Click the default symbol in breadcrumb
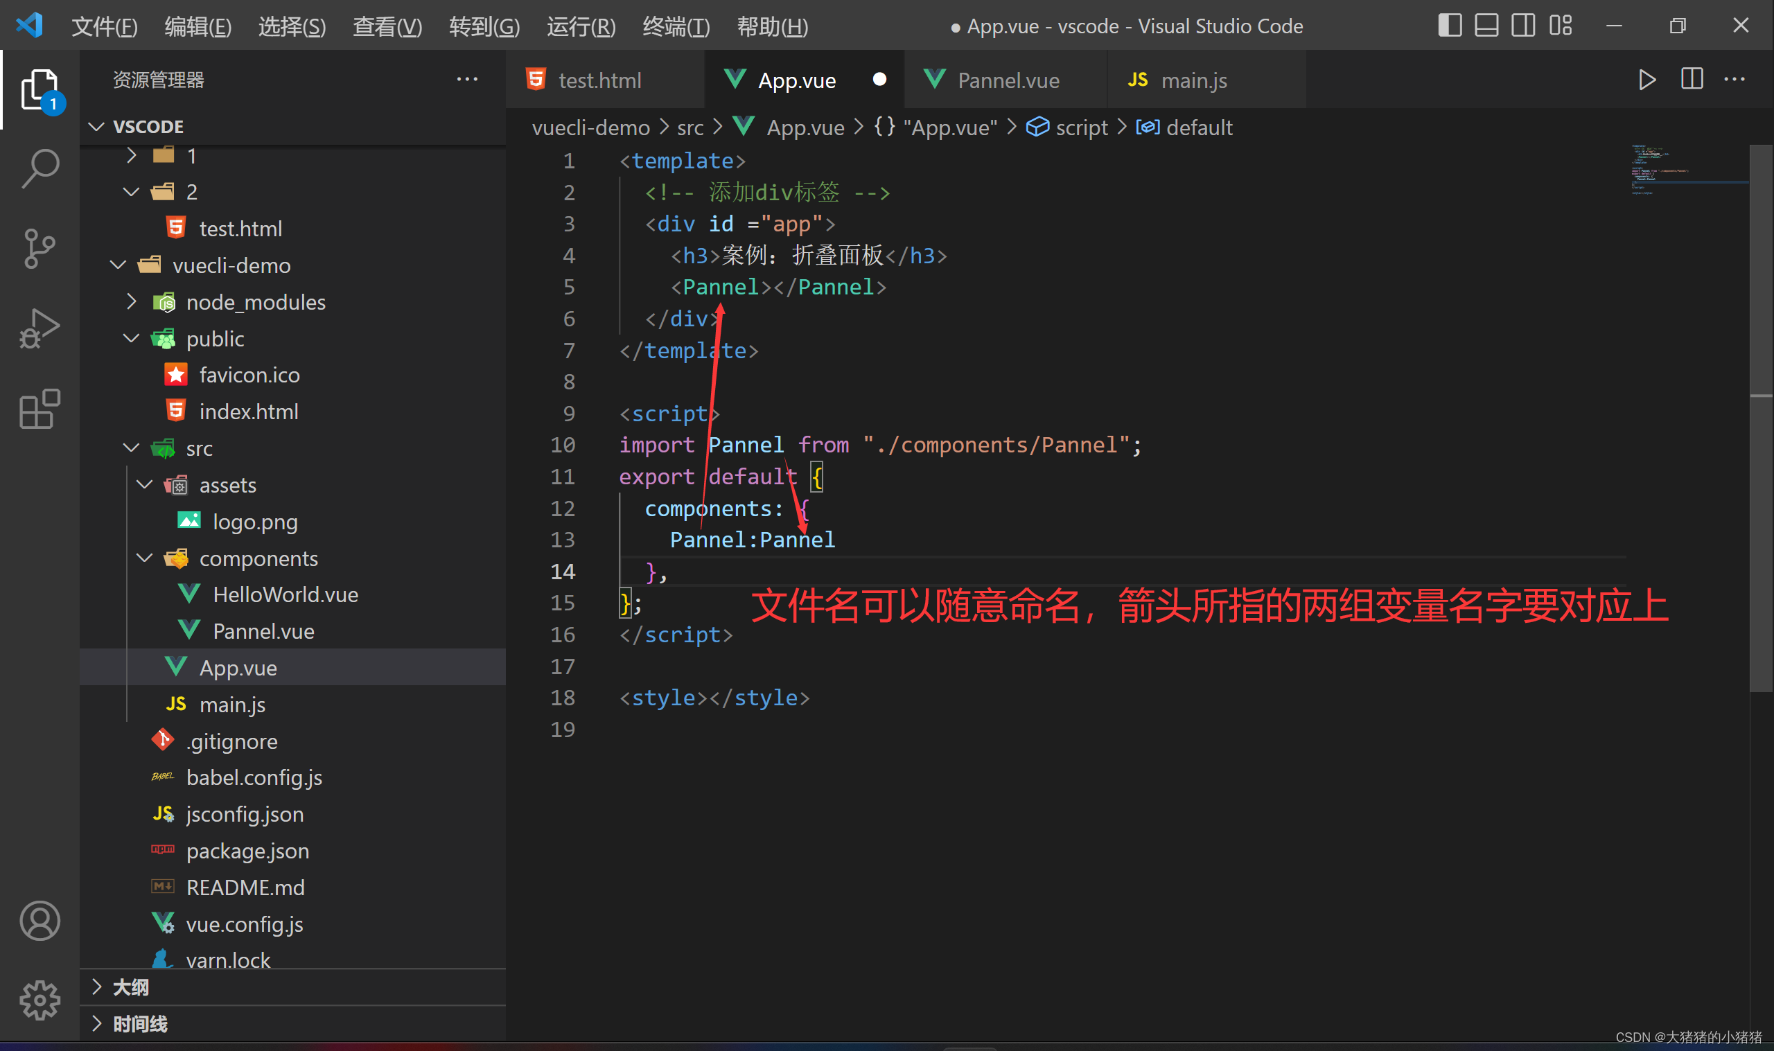The height and width of the screenshot is (1051, 1774). 1184,127
